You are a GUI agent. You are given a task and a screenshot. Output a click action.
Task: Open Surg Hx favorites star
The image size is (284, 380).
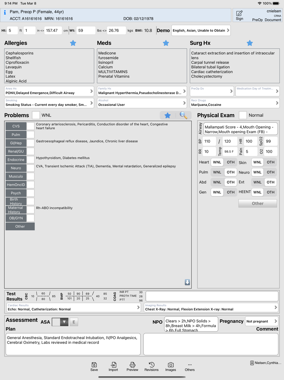coord(250,43)
